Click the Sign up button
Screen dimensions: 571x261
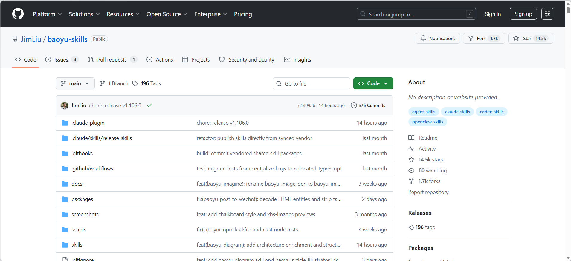click(x=523, y=14)
